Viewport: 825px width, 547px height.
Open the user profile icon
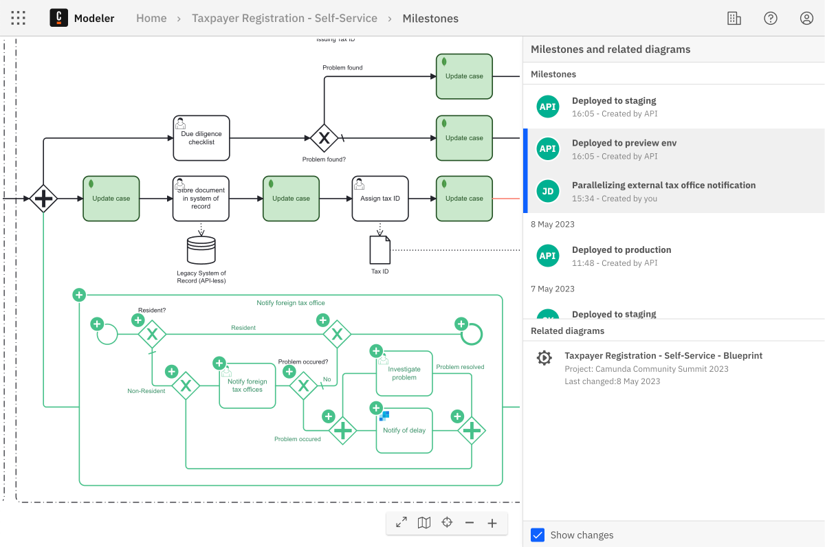tap(806, 19)
